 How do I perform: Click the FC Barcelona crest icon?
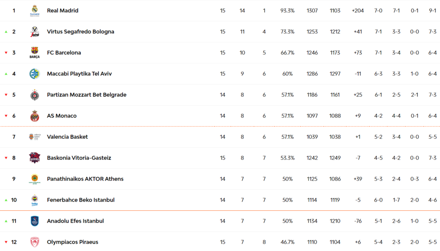tap(35, 52)
